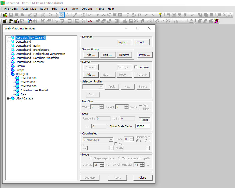The width and height of the screenshot is (235, 188).
Task: Select Map images along path radio button
Action: (119, 158)
